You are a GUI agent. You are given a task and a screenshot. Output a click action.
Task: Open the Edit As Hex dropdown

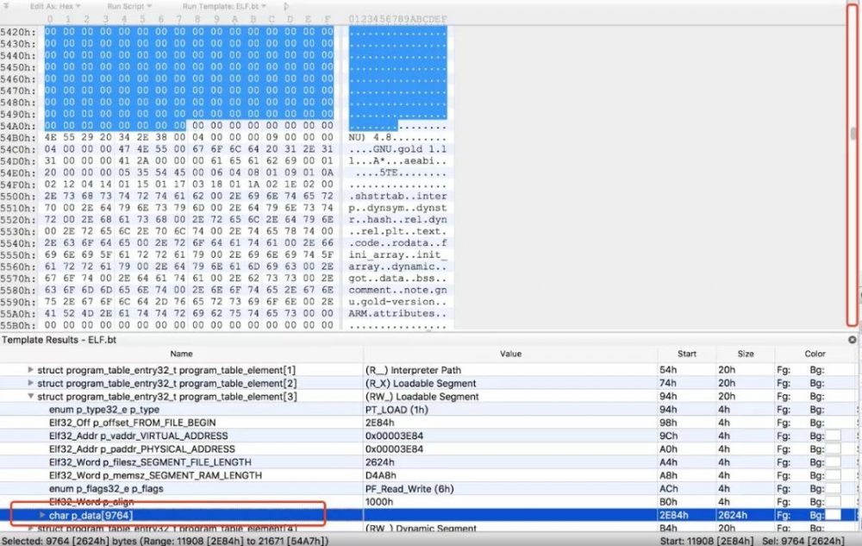pos(55,6)
